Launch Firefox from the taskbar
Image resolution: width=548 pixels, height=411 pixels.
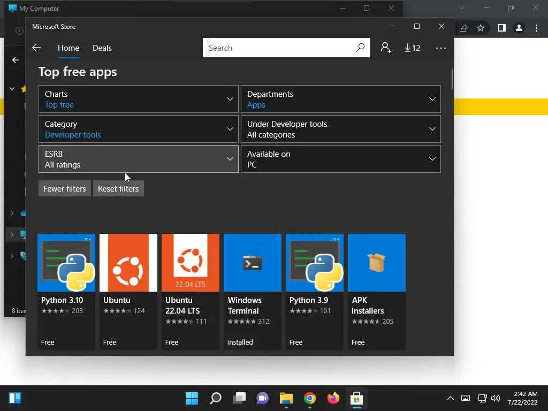click(x=333, y=398)
